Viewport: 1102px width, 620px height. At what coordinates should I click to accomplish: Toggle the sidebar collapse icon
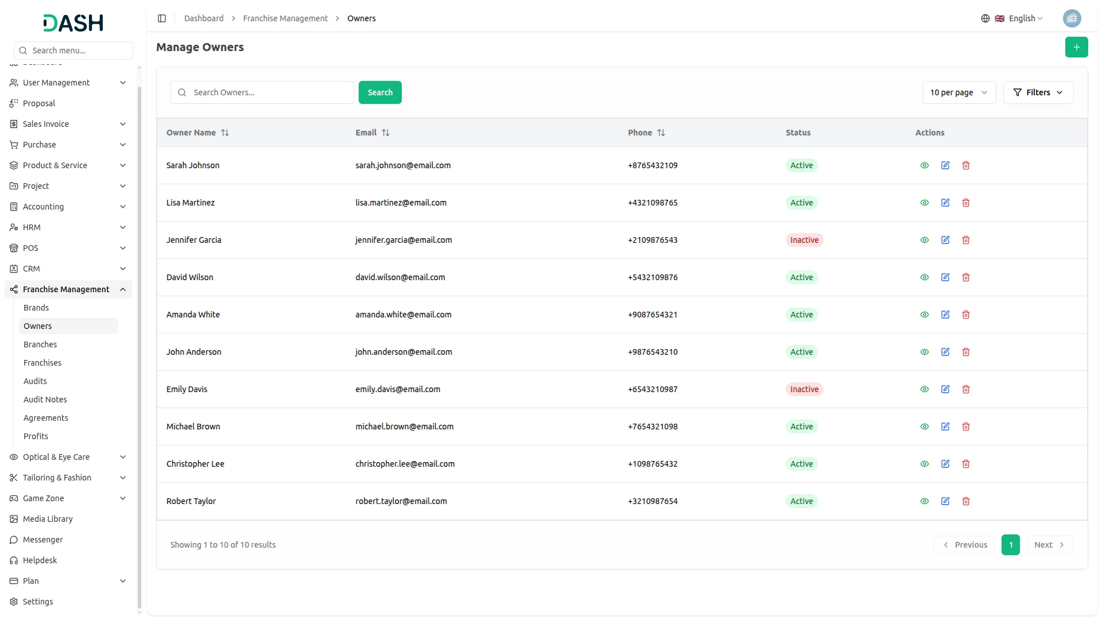click(x=162, y=18)
